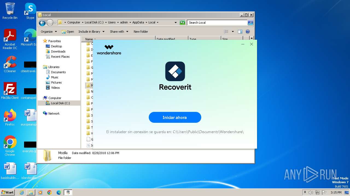
Task: Click Users in the address breadcrumb
Action: pyautogui.click(x=112, y=23)
